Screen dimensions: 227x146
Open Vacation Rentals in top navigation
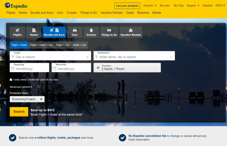pyautogui.click(x=112, y=13)
